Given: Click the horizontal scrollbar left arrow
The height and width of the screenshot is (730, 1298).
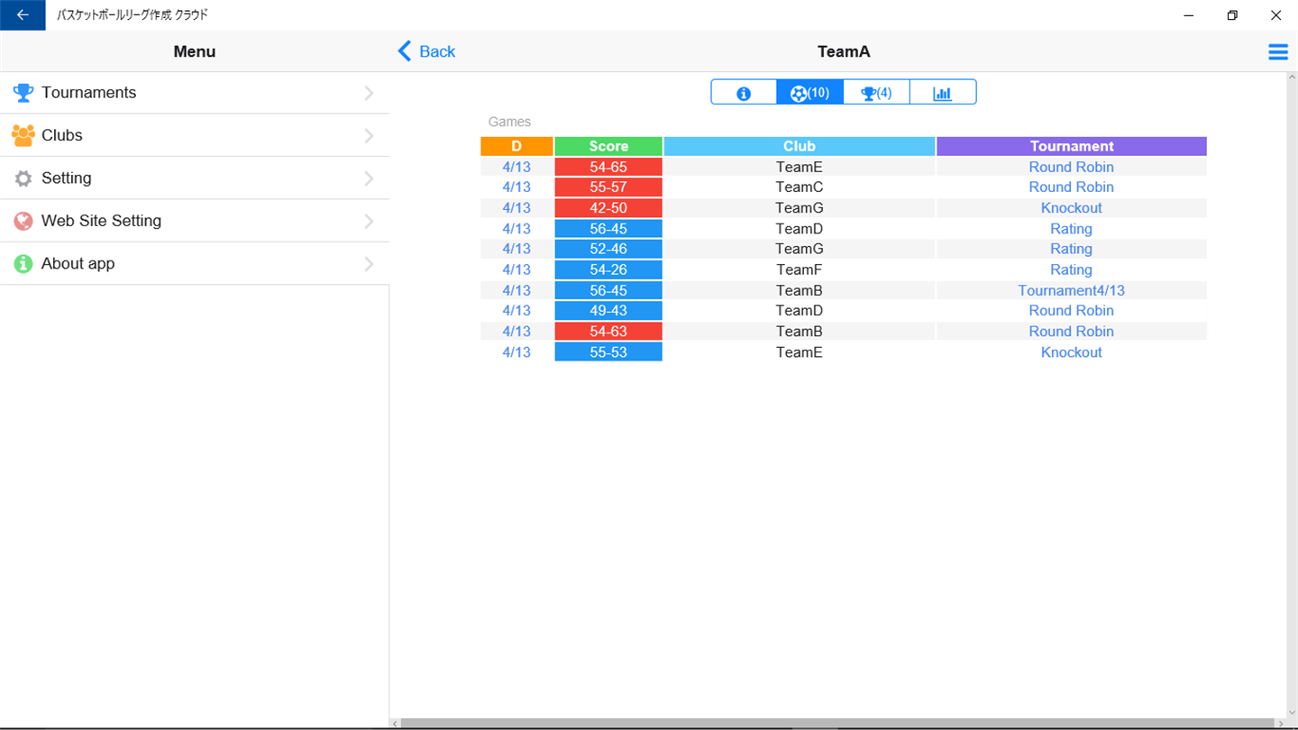Looking at the screenshot, I should pos(395,724).
